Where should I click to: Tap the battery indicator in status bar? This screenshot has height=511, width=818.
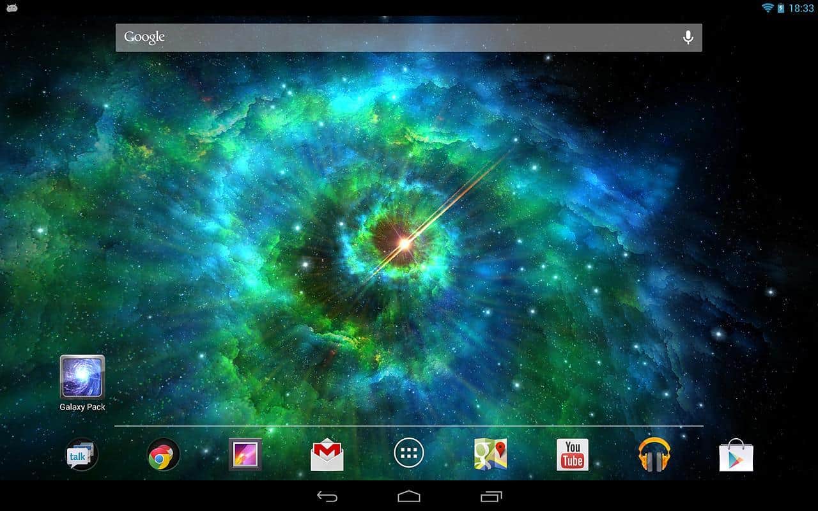click(781, 8)
